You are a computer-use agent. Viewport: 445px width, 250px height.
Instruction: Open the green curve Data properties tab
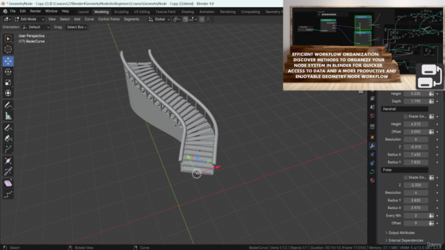point(373,172)
